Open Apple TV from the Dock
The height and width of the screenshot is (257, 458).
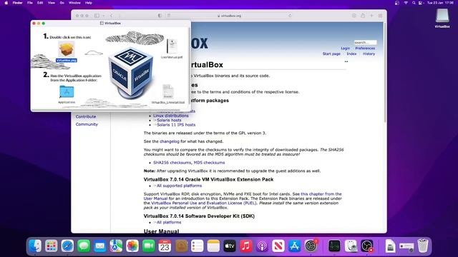tap(230, 246)
